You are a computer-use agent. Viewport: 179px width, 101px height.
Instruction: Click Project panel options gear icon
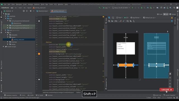click(30, 11)
